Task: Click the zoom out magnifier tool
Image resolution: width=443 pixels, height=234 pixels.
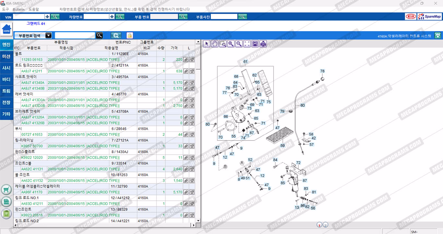Action: click(239, 44)
